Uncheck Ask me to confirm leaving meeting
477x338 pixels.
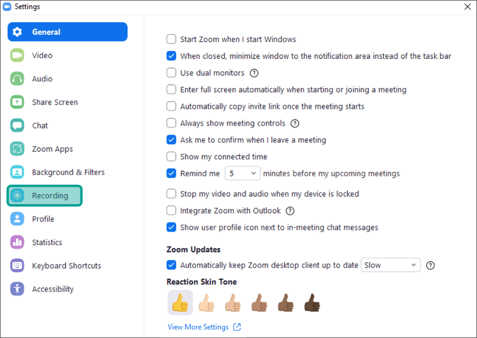(171, 140)
